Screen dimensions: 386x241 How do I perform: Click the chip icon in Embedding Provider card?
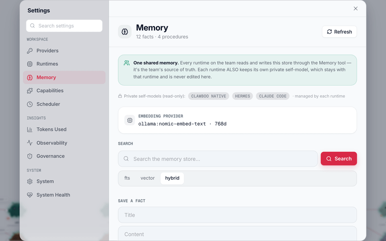point(130,120)
